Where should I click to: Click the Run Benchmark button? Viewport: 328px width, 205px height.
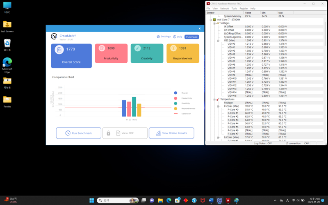click(78, 133)
